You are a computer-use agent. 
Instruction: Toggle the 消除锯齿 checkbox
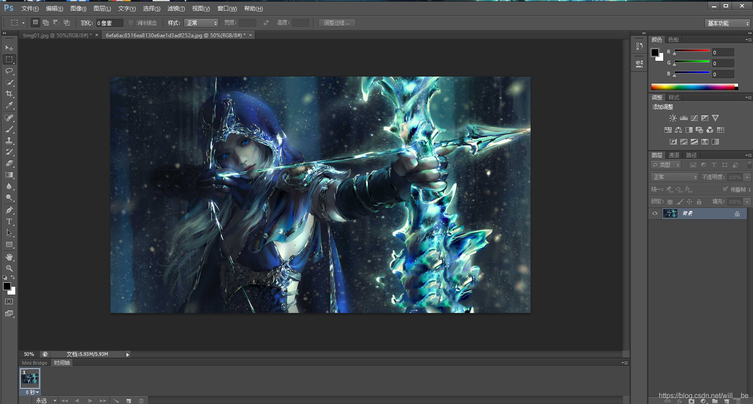[x=131, y=23]
